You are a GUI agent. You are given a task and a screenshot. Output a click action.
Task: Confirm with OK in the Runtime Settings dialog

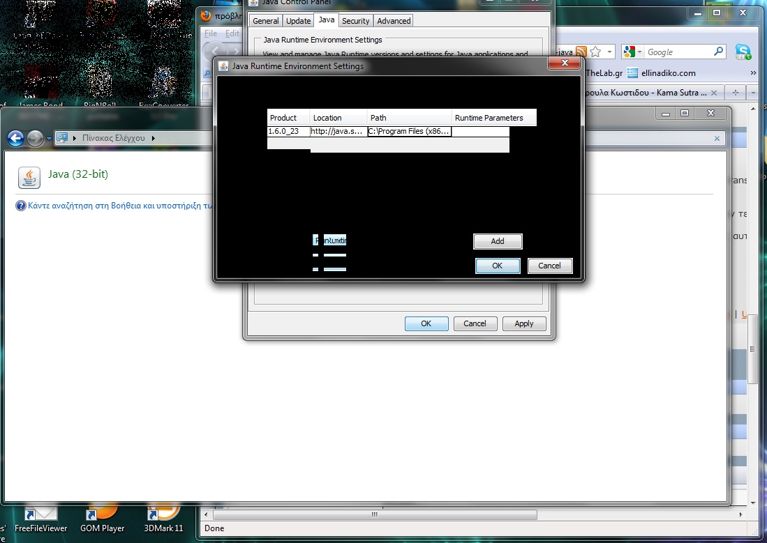coord(498,266)
